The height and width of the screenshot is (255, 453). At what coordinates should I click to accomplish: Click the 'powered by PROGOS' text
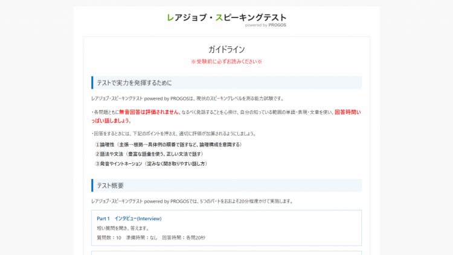(266, 25)
